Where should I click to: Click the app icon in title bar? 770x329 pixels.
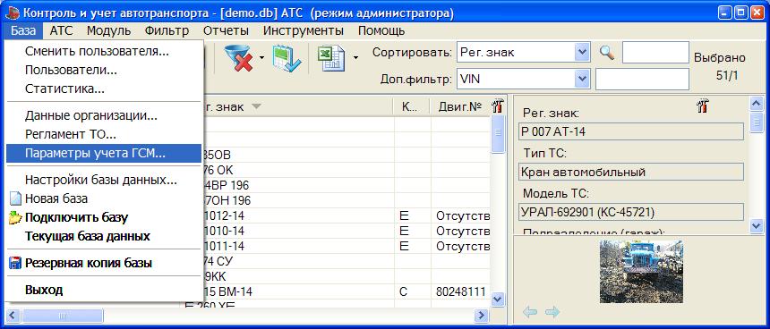pos(12,13)
